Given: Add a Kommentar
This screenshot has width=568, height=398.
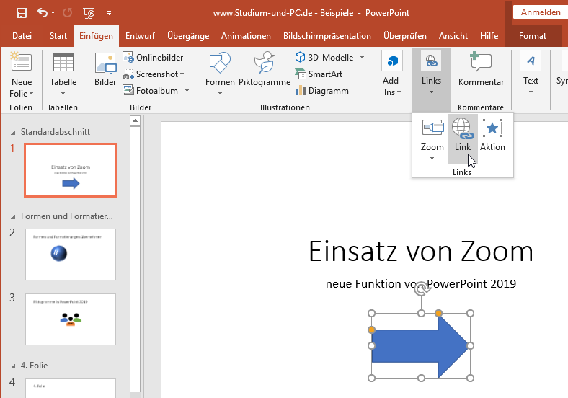Looking at the screenshot, I should click(481, 69).
